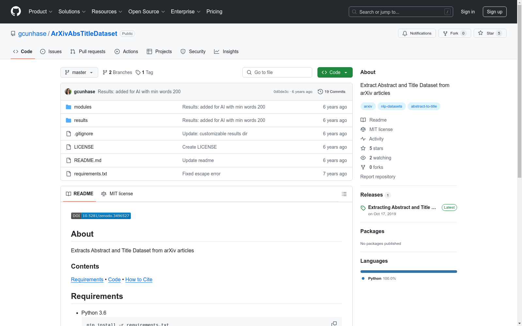Open the GitHub homepage logo
The height and width of the screenshot is (326, 522).
[x=16, y=11]
